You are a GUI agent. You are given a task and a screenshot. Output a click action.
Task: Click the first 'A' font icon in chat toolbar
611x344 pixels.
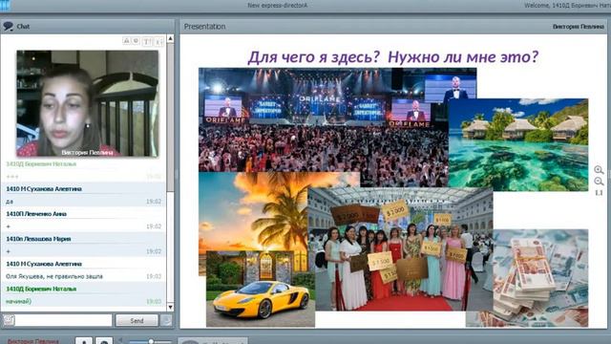(126, 40)
